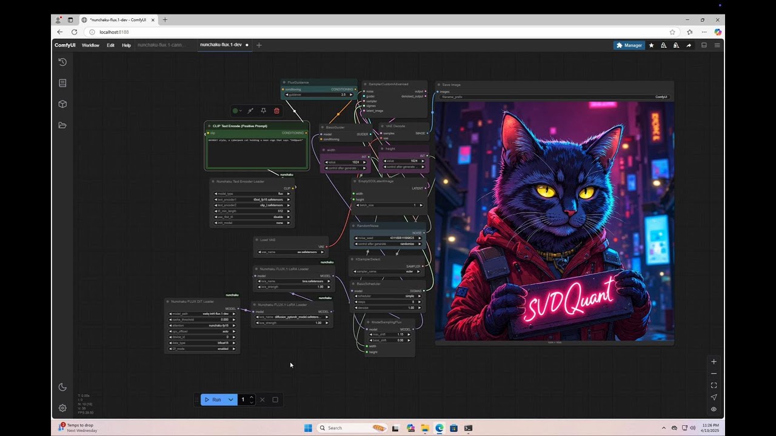Change text_encoder1 selection
This screenshot has height=436, width=776.
(x=252, y=199)
